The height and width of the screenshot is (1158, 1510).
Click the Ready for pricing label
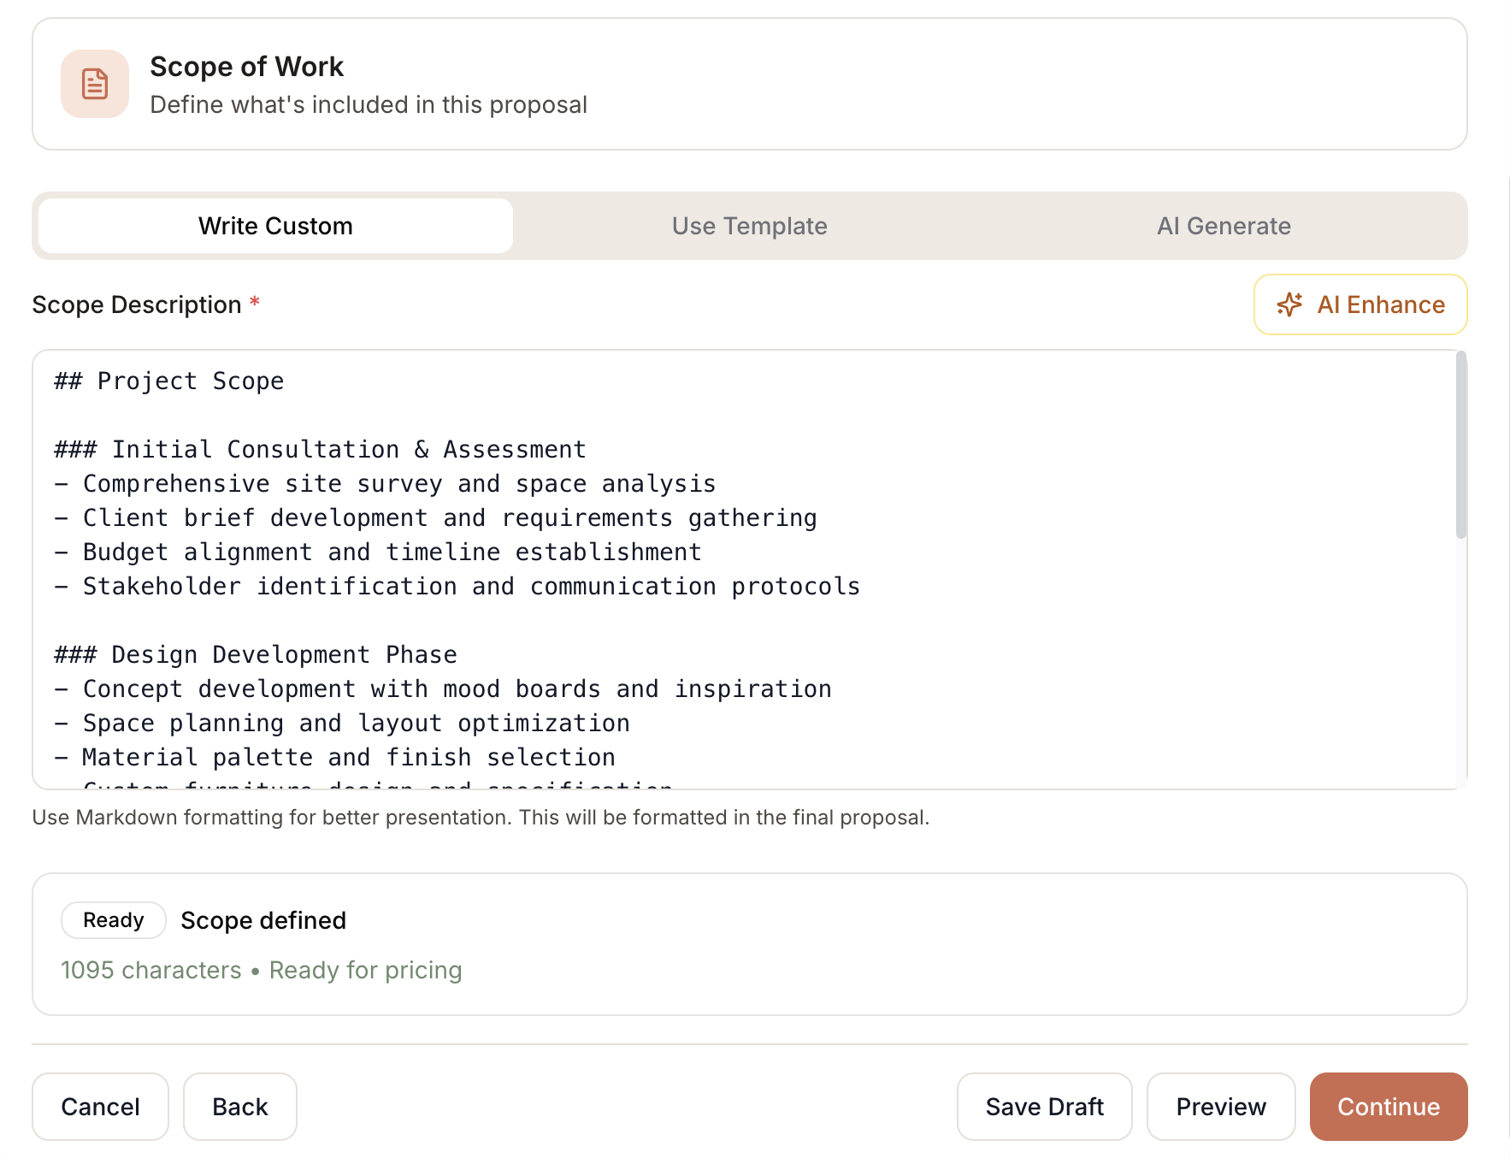[x=365, y=970]
